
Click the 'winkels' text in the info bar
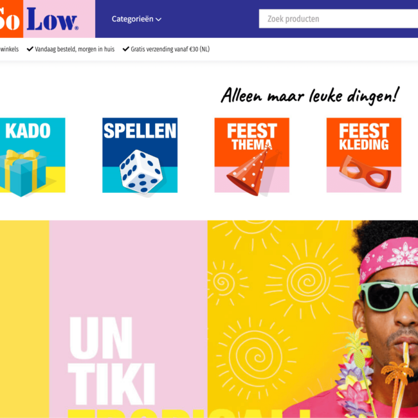click(x=10, y=49)
